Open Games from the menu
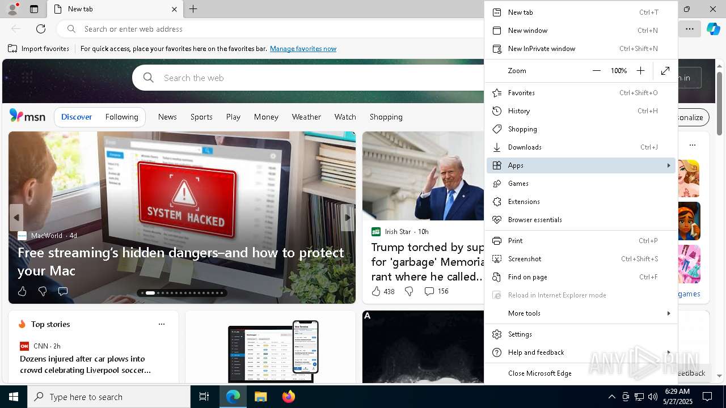This screenshot has height=408, width=726. tap(581, 184)
